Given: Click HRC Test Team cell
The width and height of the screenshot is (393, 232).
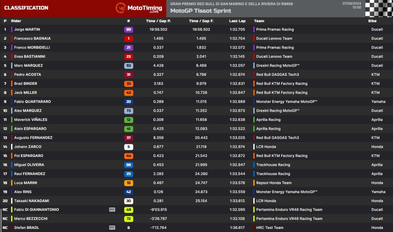Looking at the screenshot, I should coord(270,228).
